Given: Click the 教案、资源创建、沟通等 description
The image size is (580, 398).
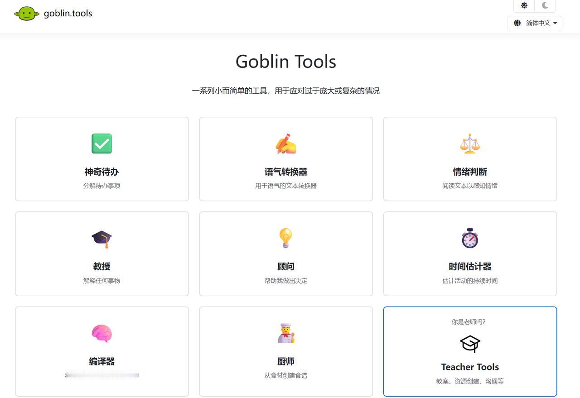Looking at the screenshot, I should coord(470,381).
